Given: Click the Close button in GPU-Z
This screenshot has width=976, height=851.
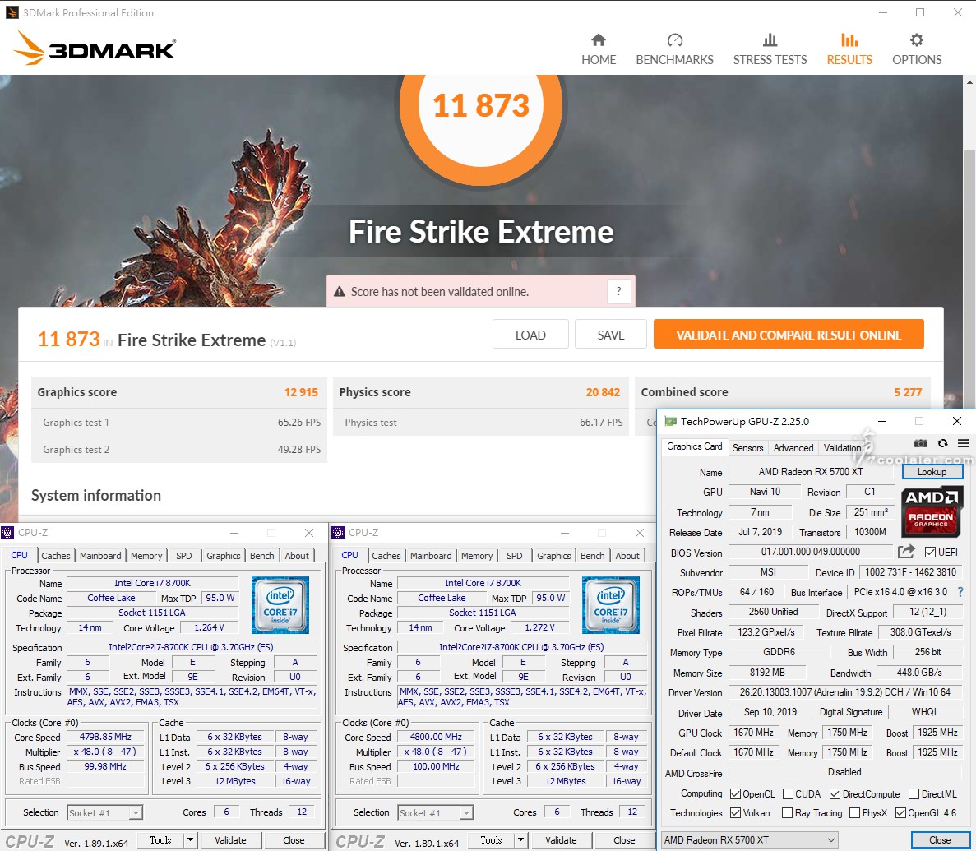Looking at the screenshot, I should coord(940,839).
